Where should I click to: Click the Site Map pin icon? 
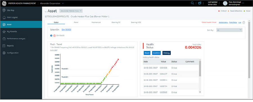(x=4, y=10)
